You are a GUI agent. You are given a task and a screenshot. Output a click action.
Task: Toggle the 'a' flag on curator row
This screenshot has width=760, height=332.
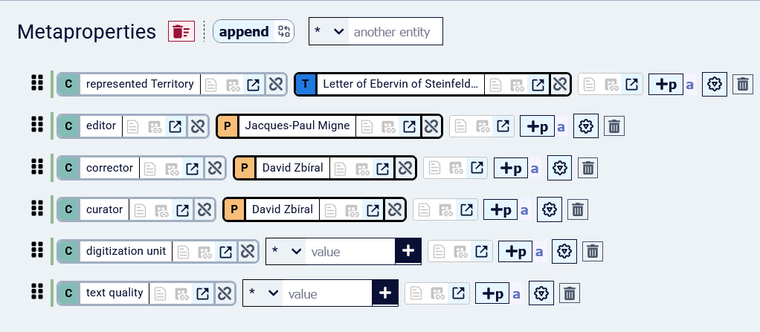point(524,210)
